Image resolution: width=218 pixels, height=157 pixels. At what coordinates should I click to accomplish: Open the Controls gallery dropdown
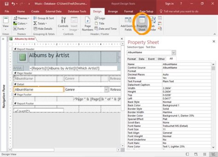63,24
